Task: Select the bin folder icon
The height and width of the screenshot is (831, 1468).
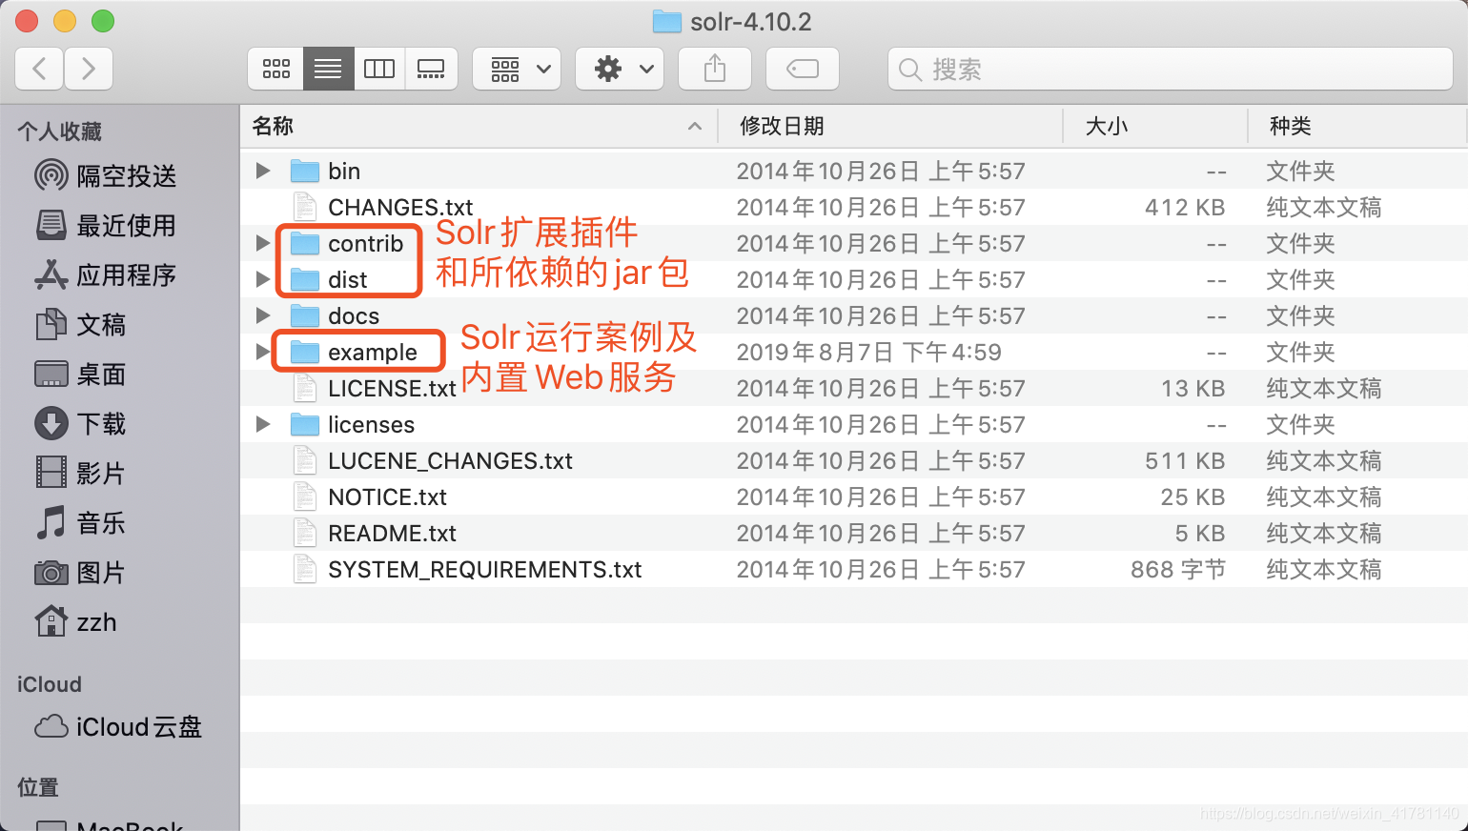Action: (305, 171)
